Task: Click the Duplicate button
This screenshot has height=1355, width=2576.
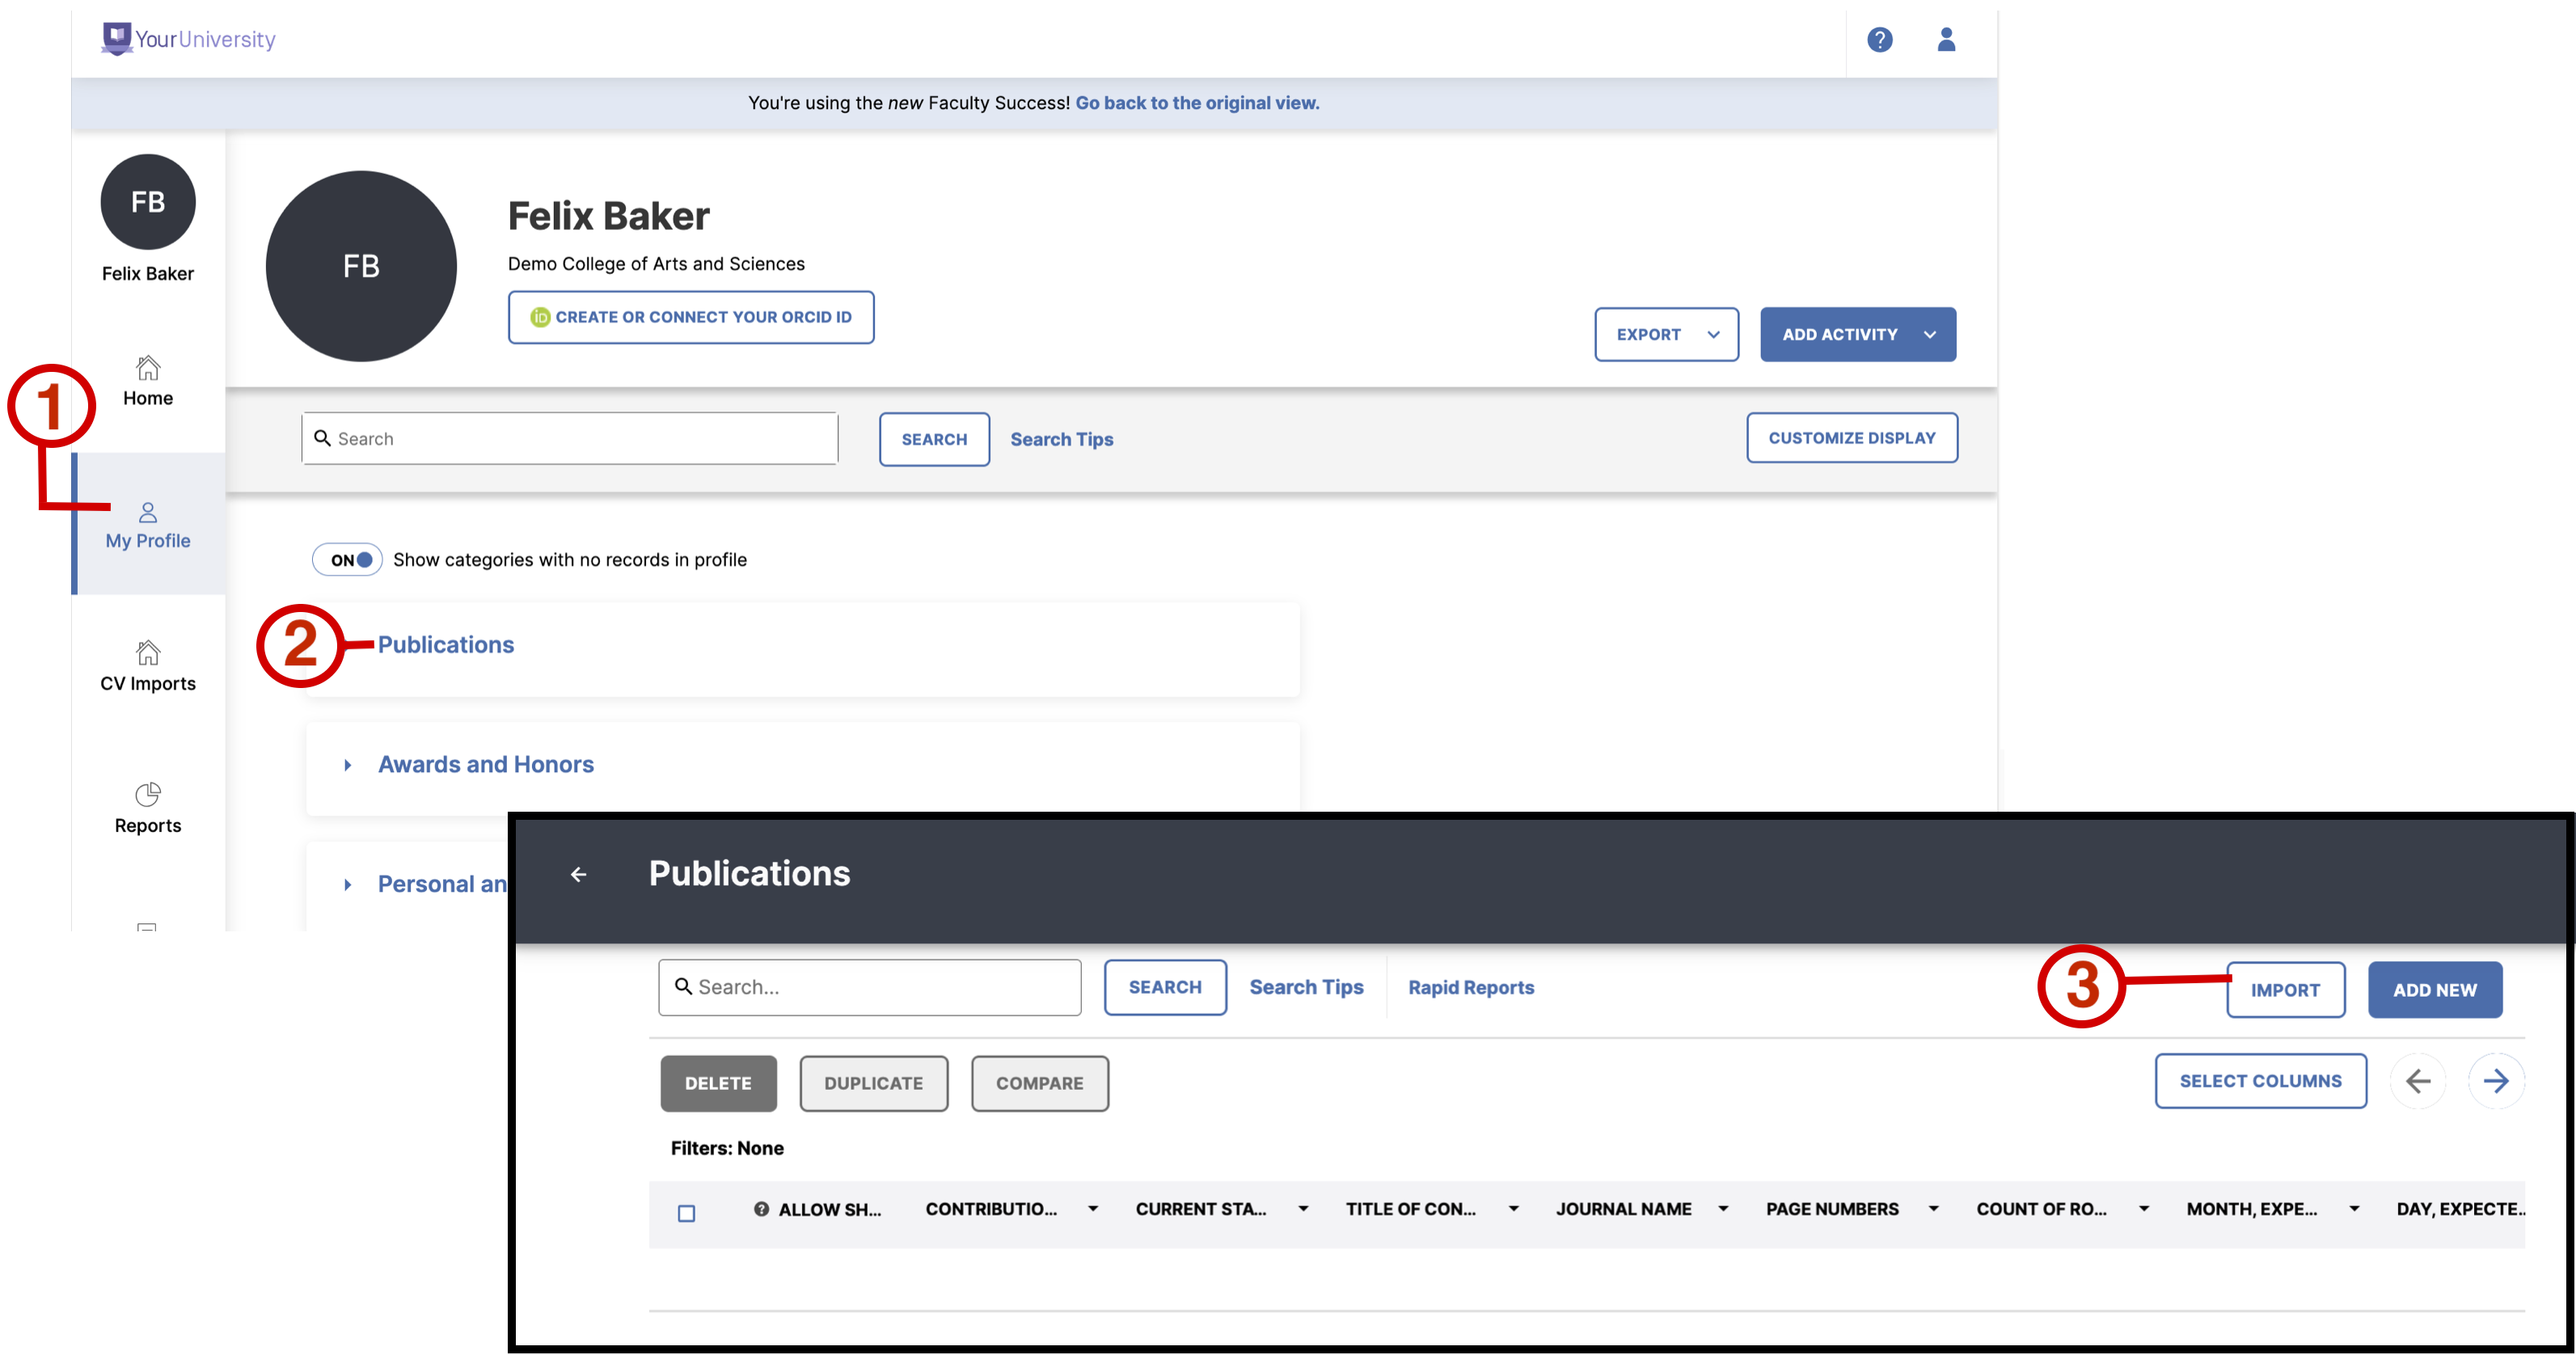Action: (873, 1083)
